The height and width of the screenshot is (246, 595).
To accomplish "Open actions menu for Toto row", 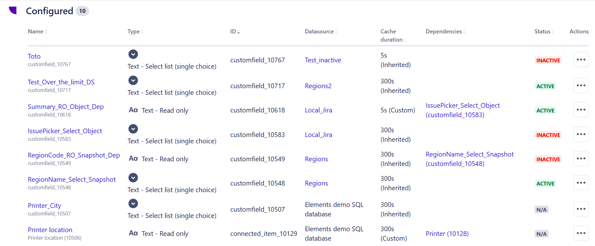I will [x=581, y=60].
